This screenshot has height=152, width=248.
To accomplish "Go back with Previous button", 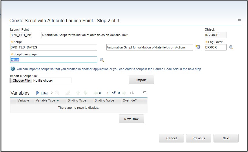I will pyautogui.click(x=198, y=138).
